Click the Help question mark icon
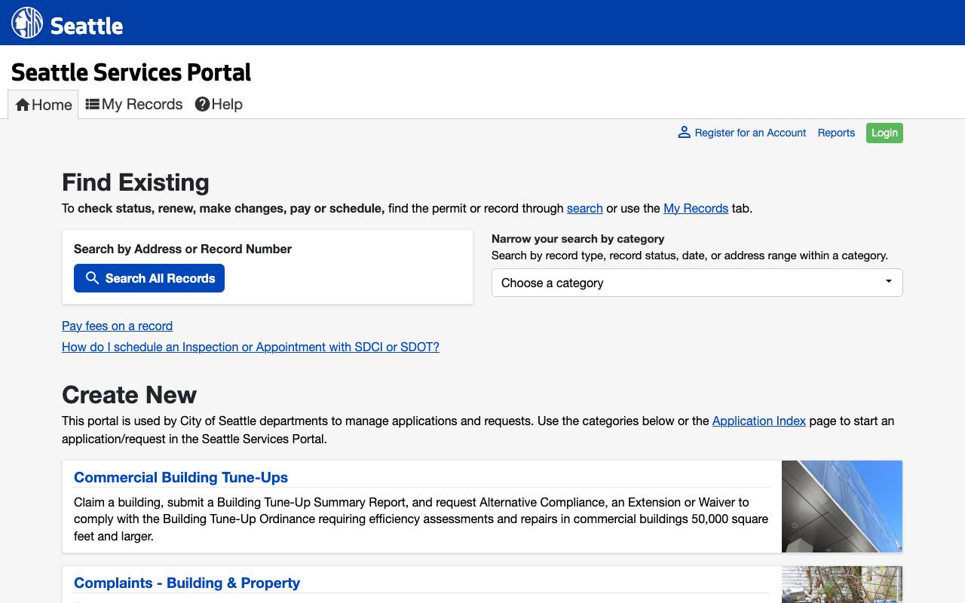The height and width of the screenshot is (603, 965). 202,104
